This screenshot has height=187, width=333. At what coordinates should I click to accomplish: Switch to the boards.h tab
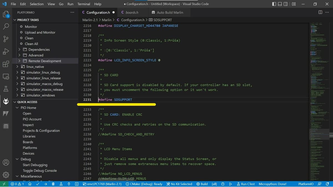pos(132,12)
